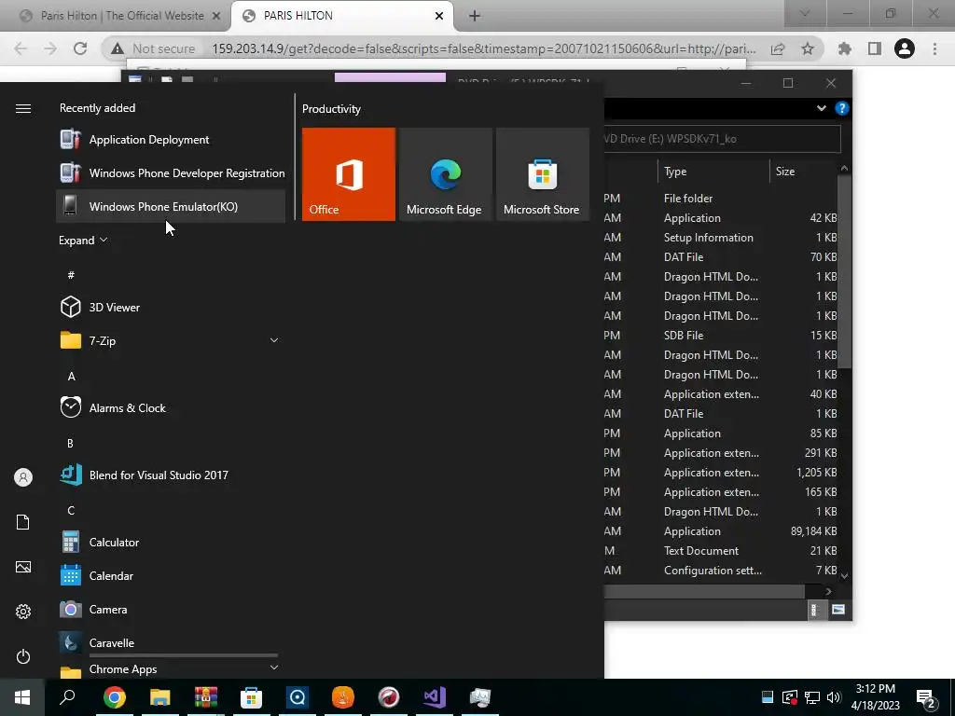Select the Setup Information file row
This screenshot has width=955, height=716.
(721, 238)
